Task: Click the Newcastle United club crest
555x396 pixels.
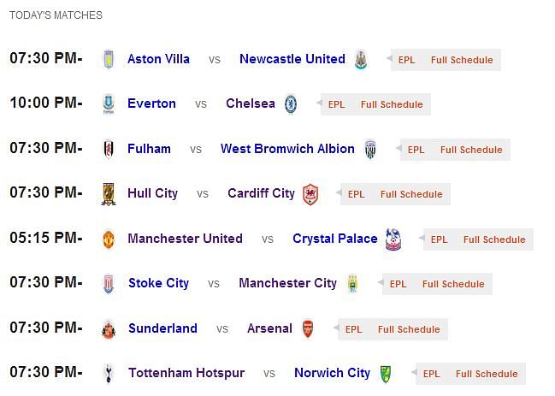Action: point(361,59)
